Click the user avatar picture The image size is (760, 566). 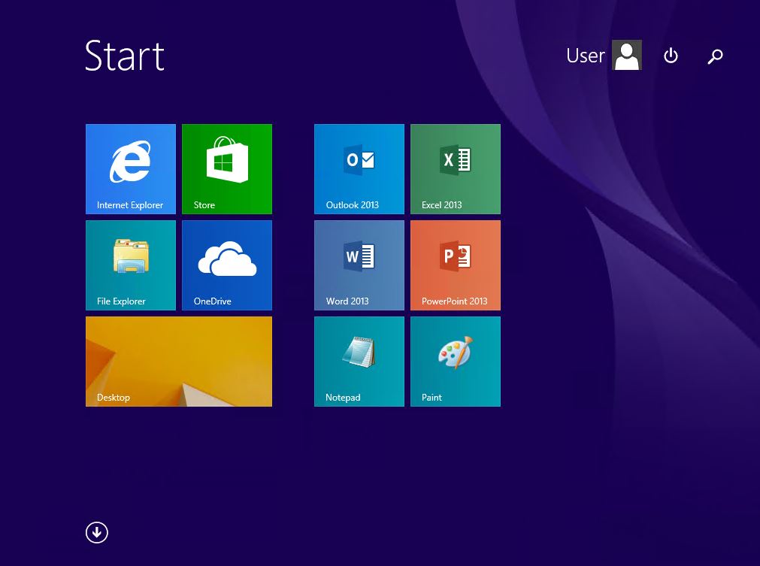click(x=627, y=56)
